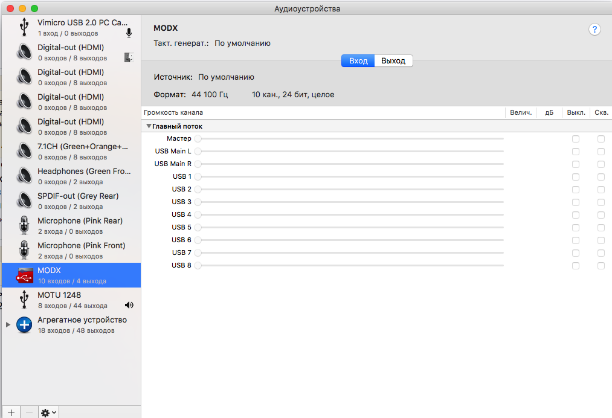Screen dimensions: 612x418
Task: Select the Вход tab
Action: [358, 61]
